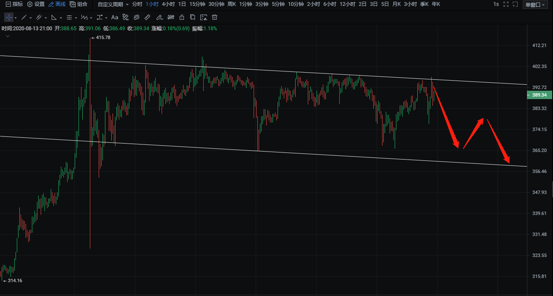Collapse the chevron below the time info

(x=7, y=37)
